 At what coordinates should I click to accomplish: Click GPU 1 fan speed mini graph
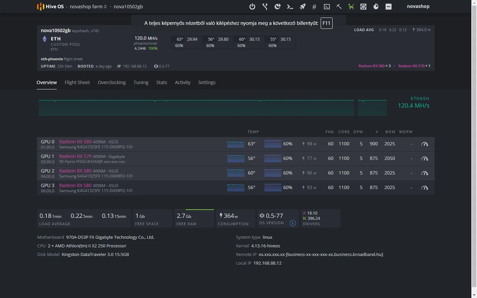pos(273,159)
